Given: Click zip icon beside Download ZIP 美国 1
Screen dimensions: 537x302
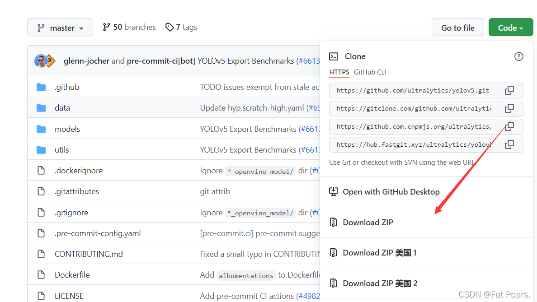Looking at the screenshot, I should tap(334, 252).
